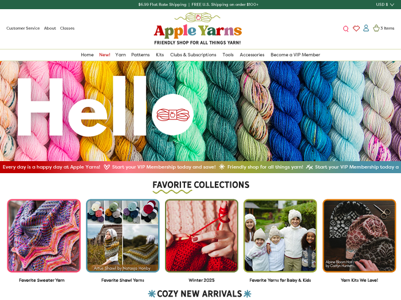Click the yarn skein circle in hero banner
This screenshot has height=300, width=401.
(x=172, y=114)
